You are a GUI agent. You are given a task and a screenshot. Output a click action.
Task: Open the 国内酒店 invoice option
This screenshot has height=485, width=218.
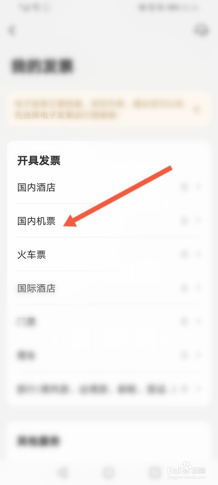109,187
